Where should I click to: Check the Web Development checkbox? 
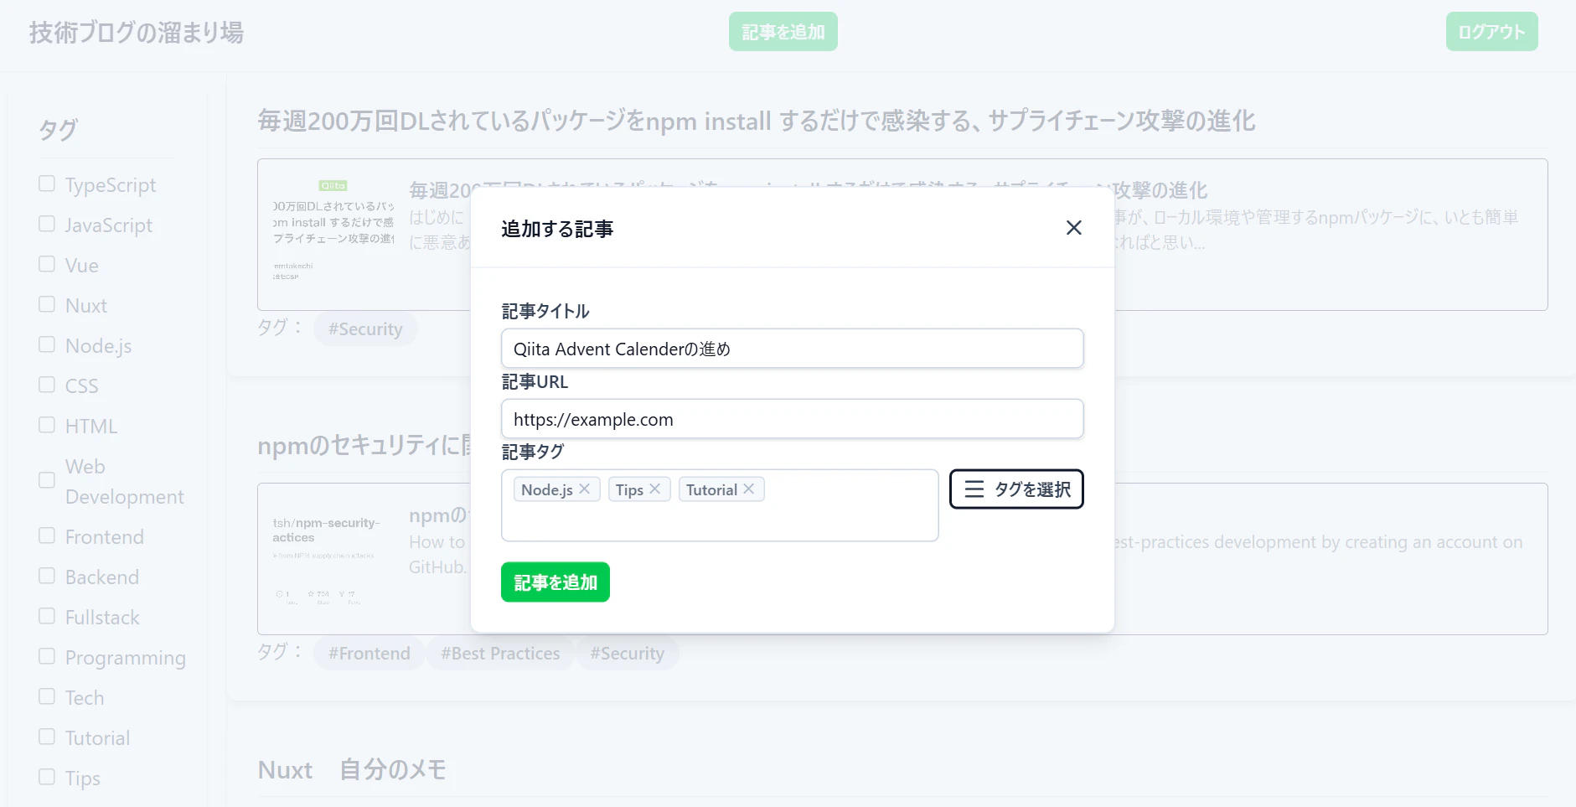coord(47,480)
